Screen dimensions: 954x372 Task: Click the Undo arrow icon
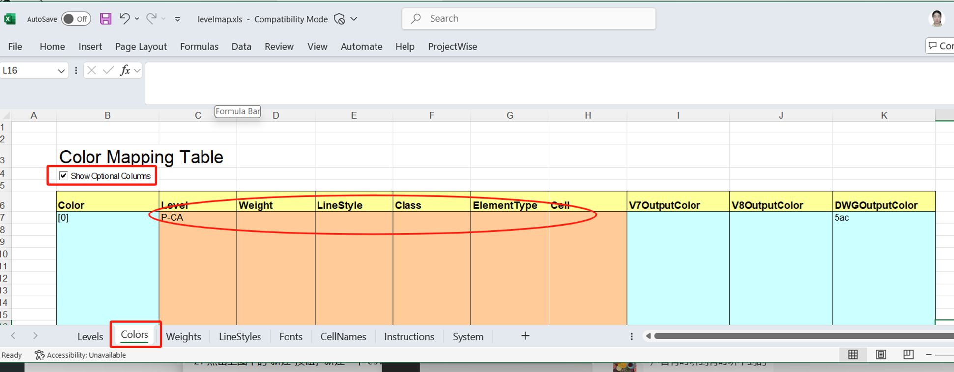click(124, 19)
